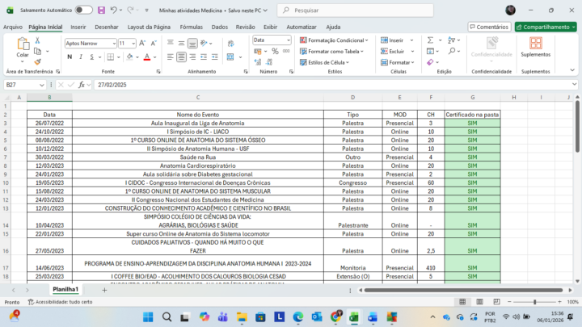The height and width of the screenshot is (327, 582).
Task: Switch to the Layout da Página tab
Action: pos(149,27)
